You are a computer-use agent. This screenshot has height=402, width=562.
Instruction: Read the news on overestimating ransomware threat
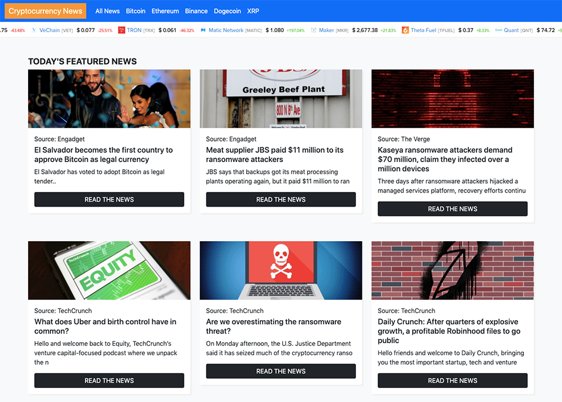pyautogui.click(x=281, y=371)
